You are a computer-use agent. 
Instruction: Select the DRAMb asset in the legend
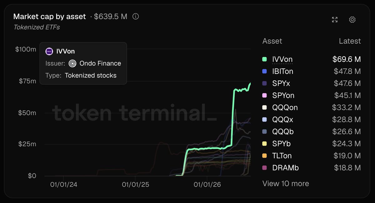click(x=285, y=168)
